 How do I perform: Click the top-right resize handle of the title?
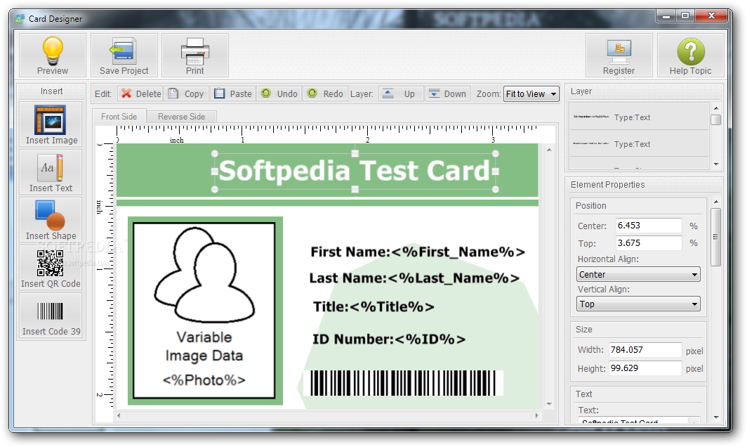496,154
